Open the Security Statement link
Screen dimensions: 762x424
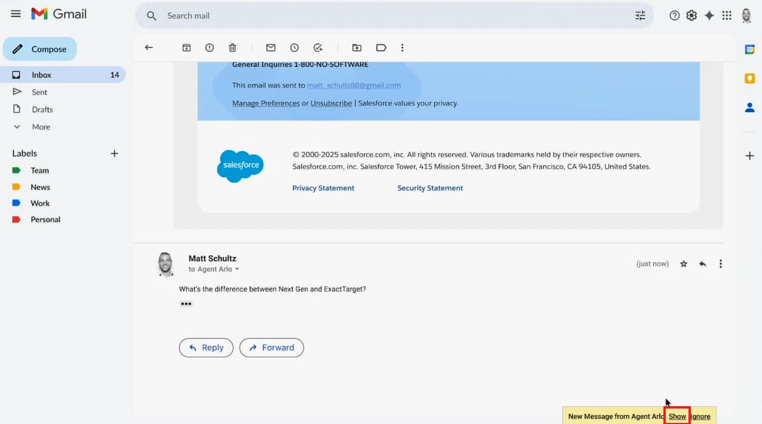coord(430,188)
